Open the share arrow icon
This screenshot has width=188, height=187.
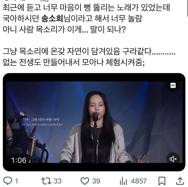[x=180, y=181]
